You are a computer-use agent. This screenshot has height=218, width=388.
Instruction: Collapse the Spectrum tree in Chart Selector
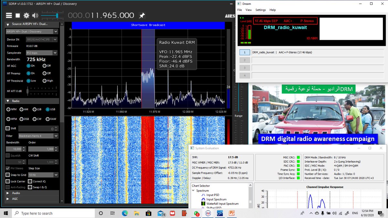coord(193,191)
